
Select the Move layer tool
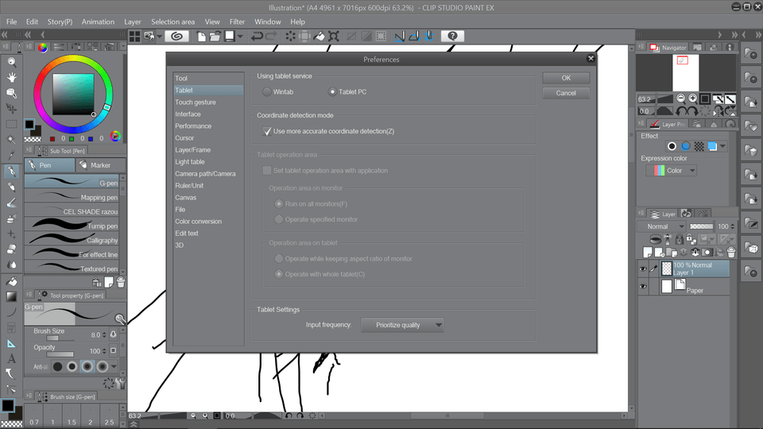pos(11,109)
